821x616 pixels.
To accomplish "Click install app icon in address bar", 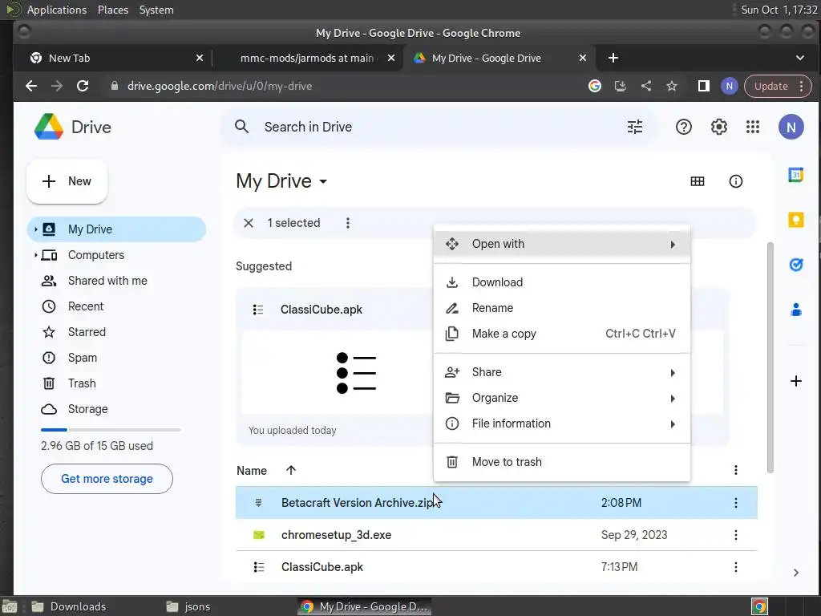I will coord(620,86).
